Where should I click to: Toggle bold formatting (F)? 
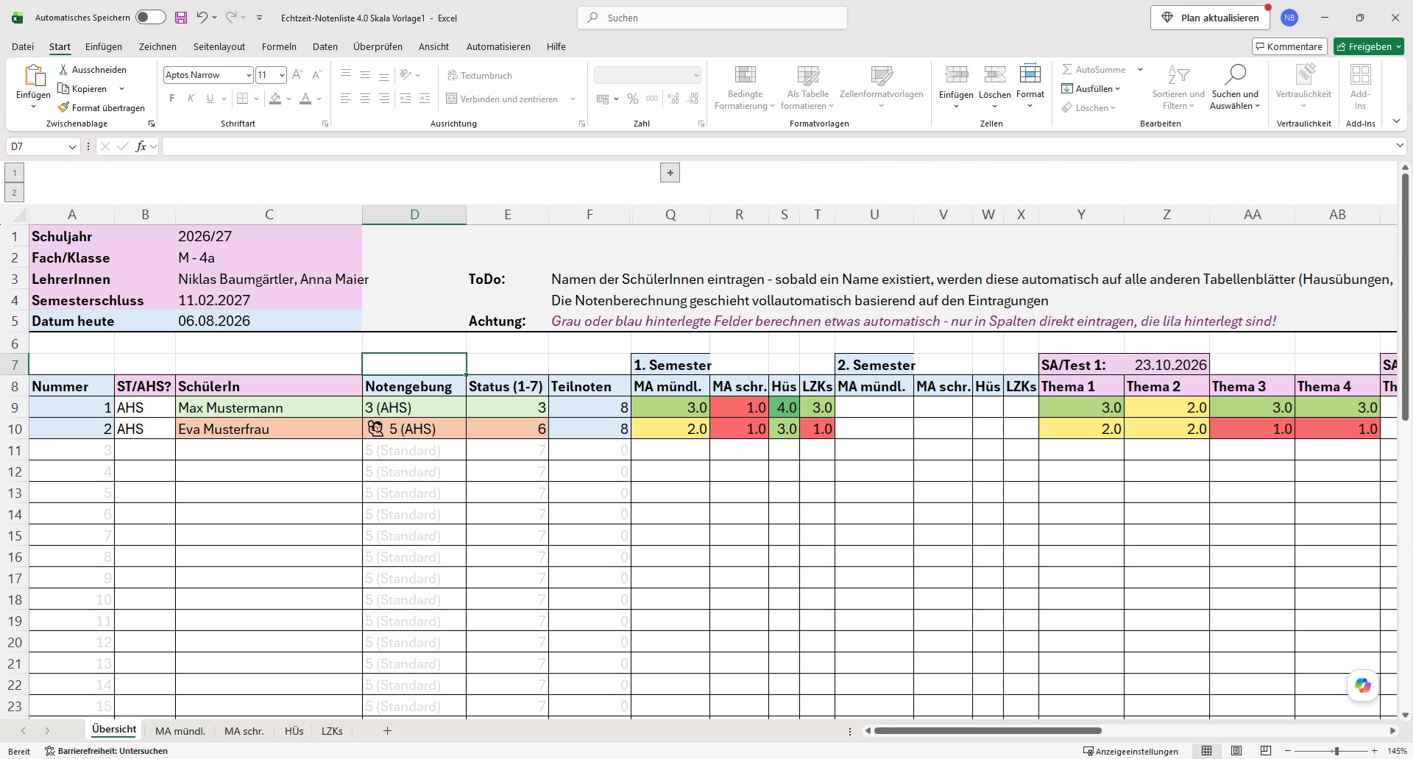click(x=172, y=99)
